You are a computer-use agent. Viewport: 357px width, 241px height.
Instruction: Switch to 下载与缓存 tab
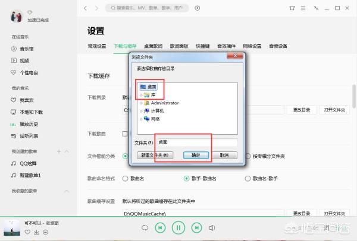[125, 46]
